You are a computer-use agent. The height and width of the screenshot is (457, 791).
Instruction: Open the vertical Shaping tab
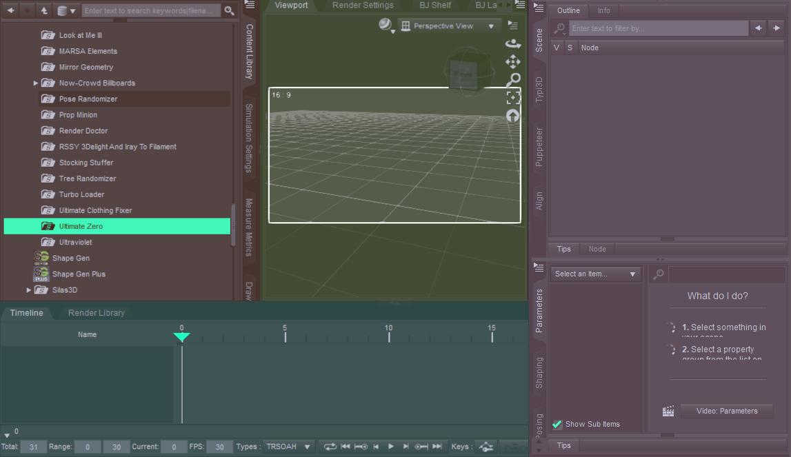click(539, 373)
